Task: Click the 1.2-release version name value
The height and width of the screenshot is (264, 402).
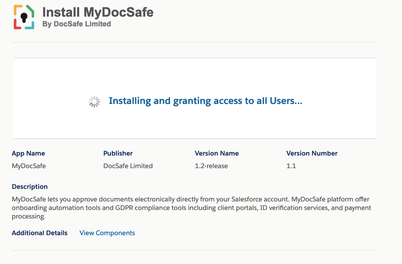Action: pyautogui.click(x=211, y=166)
